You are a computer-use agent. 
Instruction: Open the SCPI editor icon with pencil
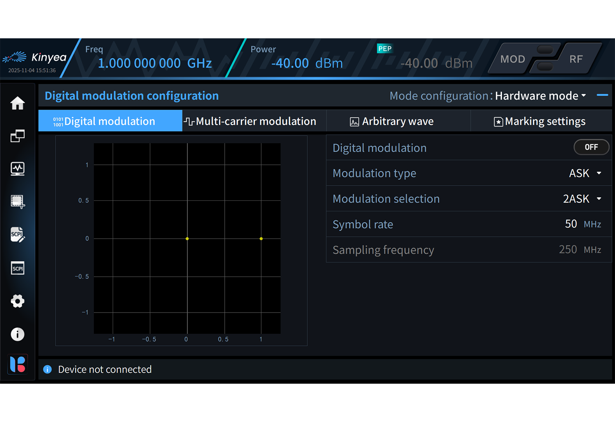pyautogui.click(x=18, y=235)
